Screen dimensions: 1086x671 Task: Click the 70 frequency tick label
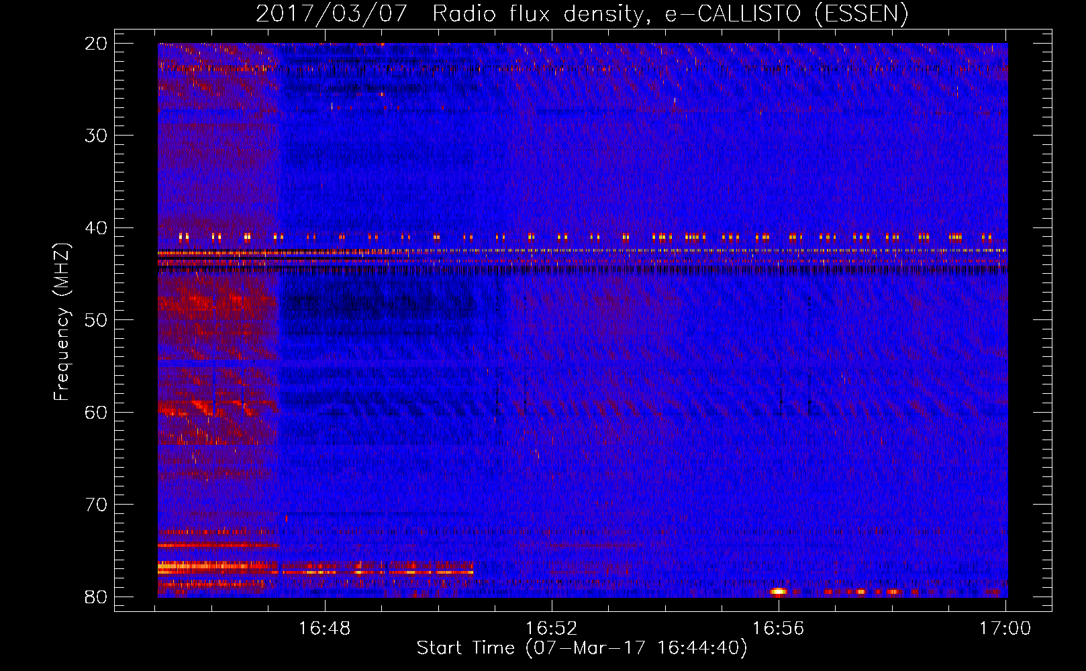96,505
